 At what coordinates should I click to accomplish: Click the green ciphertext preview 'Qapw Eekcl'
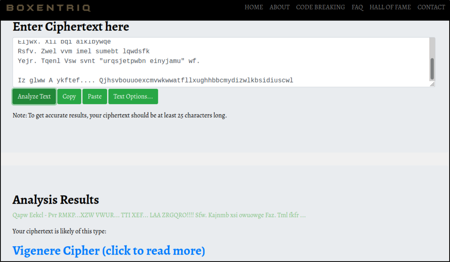pyautogui.click(x=159, y=215)
